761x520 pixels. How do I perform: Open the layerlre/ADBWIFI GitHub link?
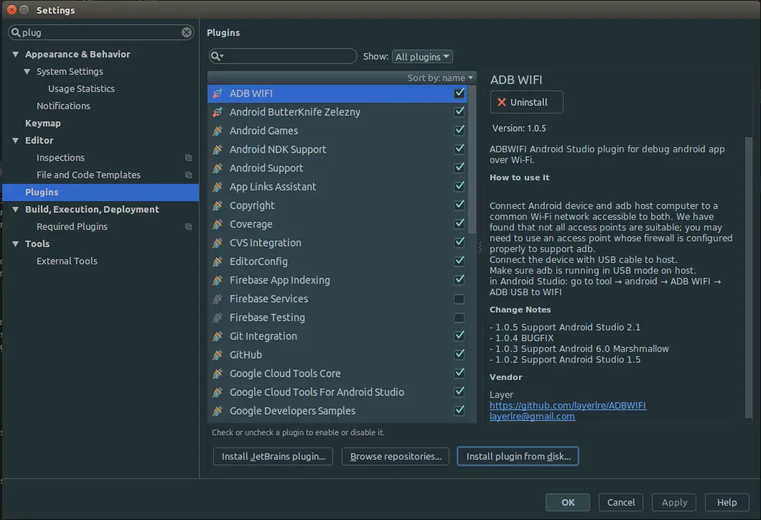pyautogui.click(x=568, y=405)
